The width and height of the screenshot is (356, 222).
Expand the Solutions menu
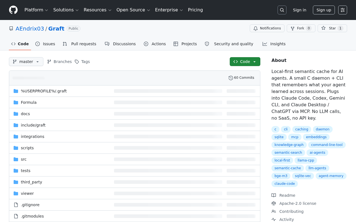click(x=66, y=10)
